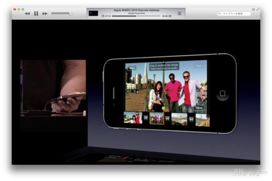
Task: Seek in the playback progress bar
Action: (x=136, y=16)
